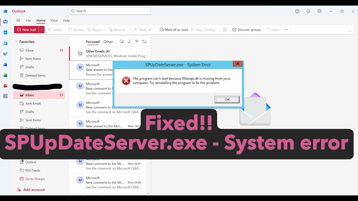358x201 pixels.
Task: Toggle the hamburger navigation pane button
Action: 18,20
